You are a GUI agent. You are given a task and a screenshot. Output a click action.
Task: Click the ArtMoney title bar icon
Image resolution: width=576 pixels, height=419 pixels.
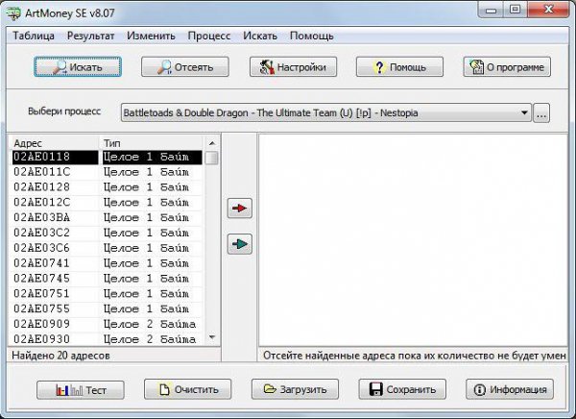[13, 13]
